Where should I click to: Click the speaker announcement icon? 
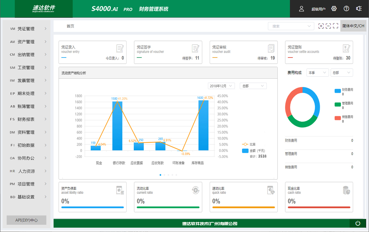pos(359,9)
